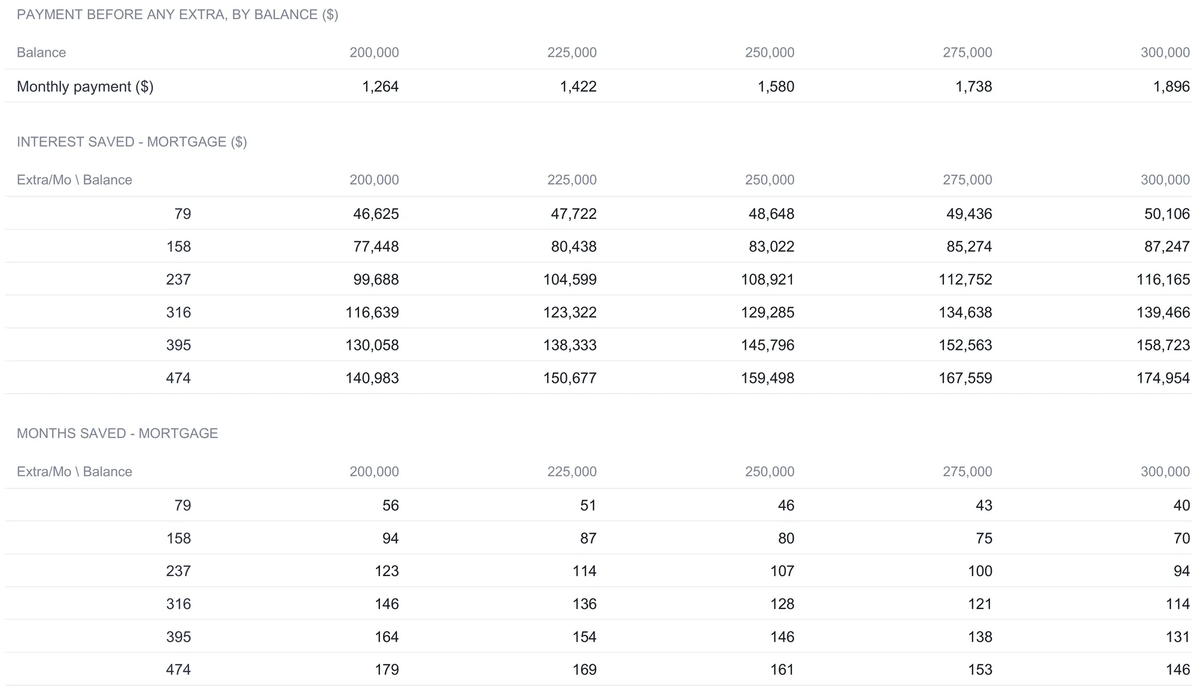Click interest saved cell 158,723
This screenshot has height=691, width=1197.
click(x=1163, y=345)
